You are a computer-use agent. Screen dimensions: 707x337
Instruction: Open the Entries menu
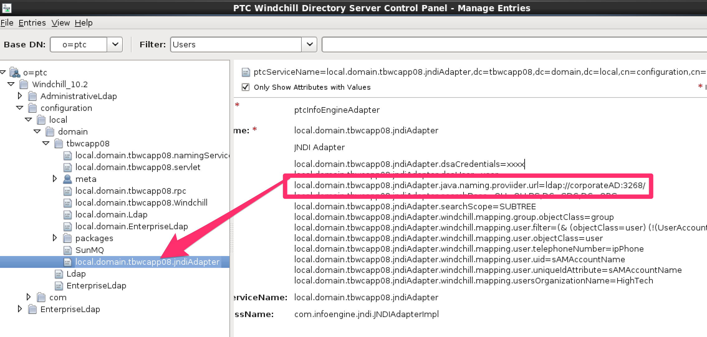coord(32,23)
